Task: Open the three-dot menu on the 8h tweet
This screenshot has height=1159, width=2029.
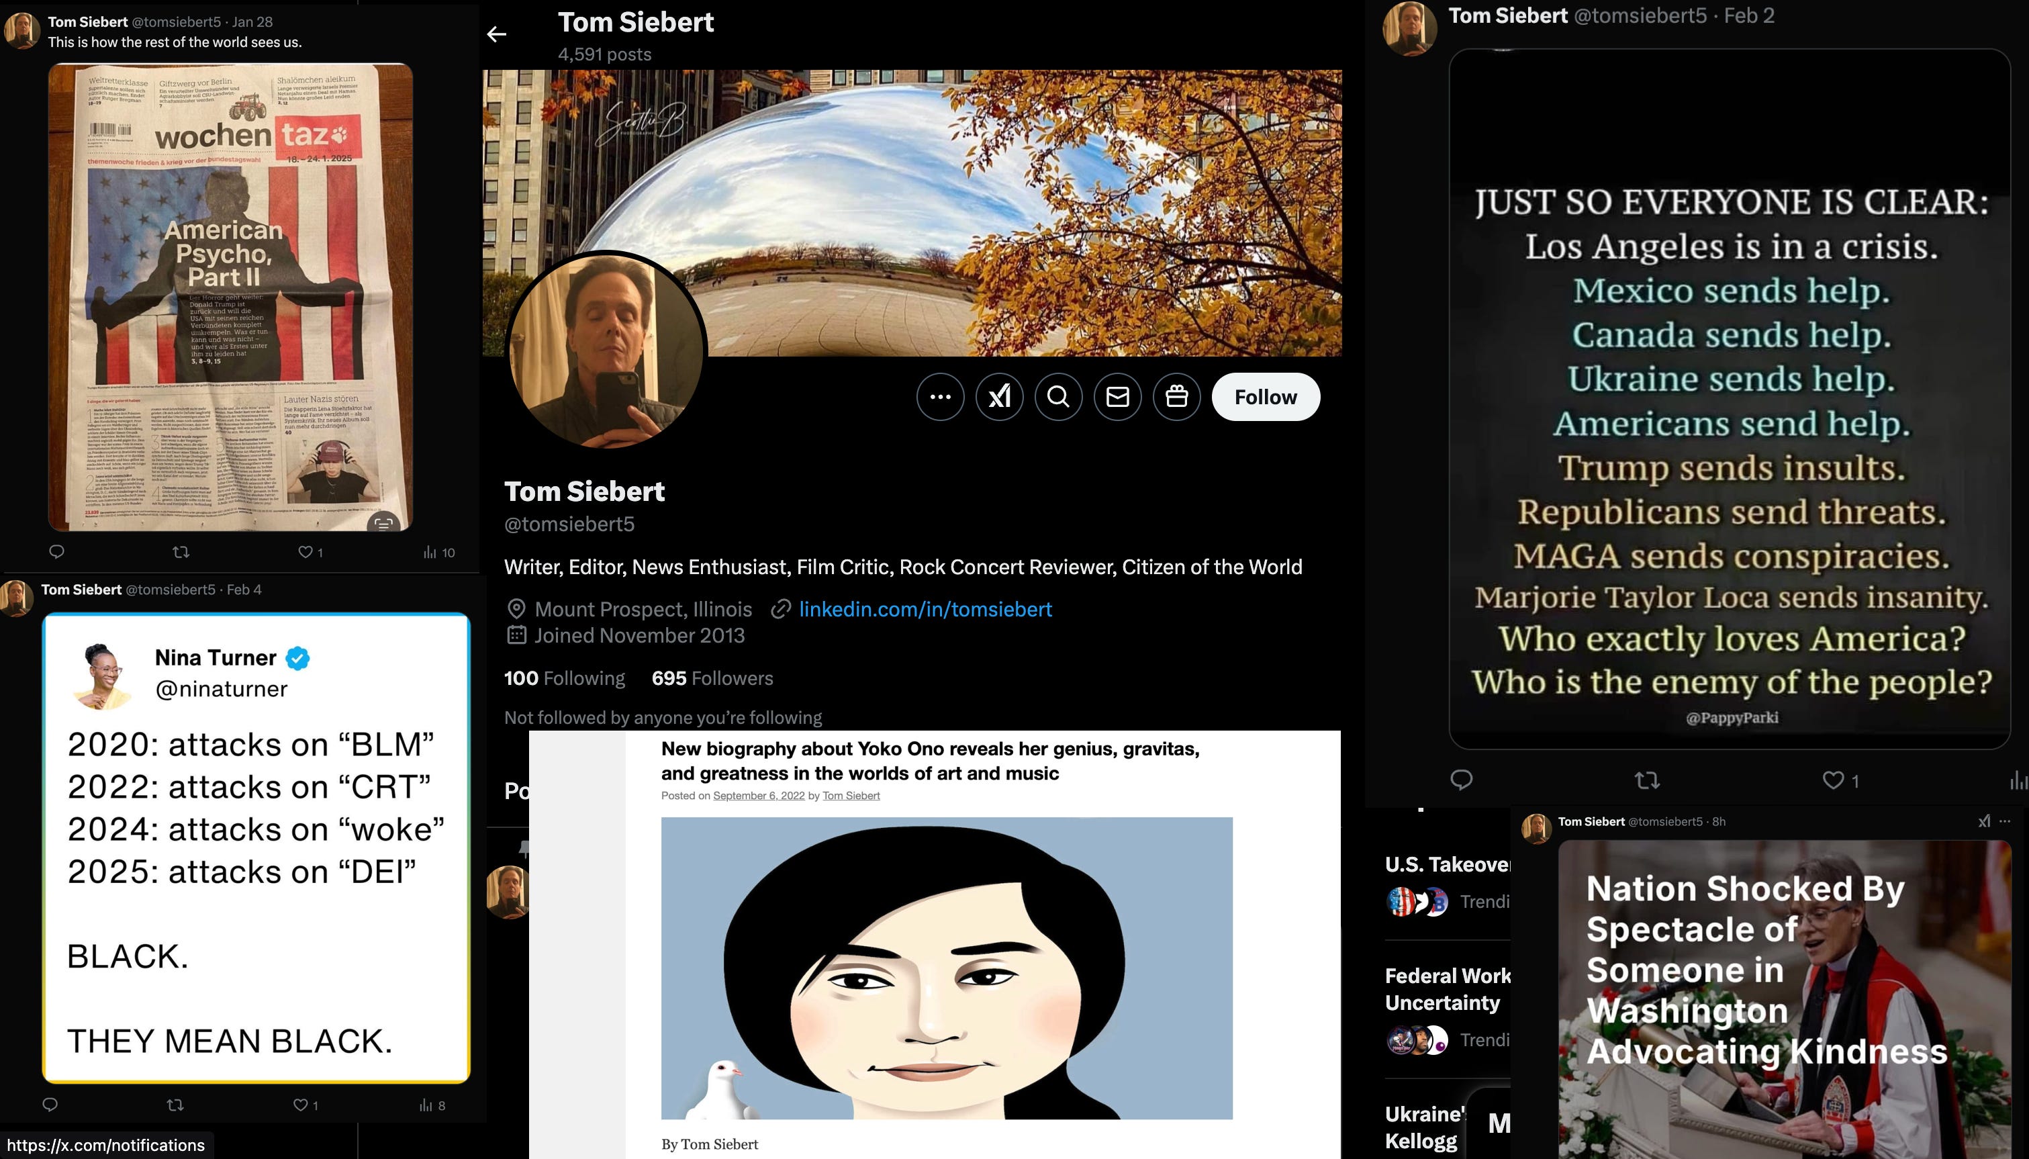Action: pyautogui.click(x=2004, y=821)
